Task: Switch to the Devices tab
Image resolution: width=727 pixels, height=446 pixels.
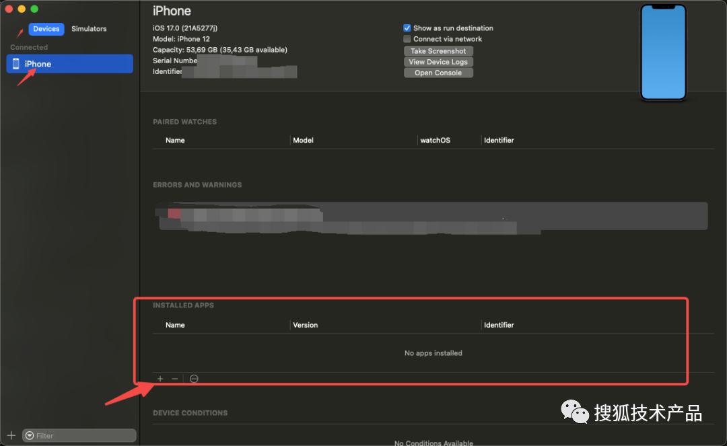Action: (x=46, y=29)
